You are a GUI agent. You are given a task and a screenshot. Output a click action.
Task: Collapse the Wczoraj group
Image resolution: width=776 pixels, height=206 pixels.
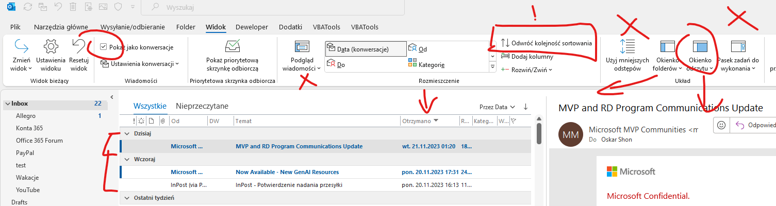(127, 159)
